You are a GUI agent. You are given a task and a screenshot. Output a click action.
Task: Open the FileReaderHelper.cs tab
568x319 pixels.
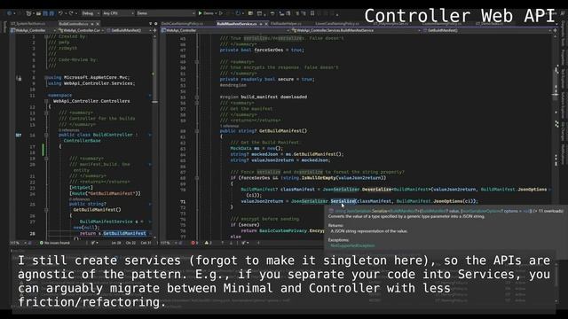point(286,24)
